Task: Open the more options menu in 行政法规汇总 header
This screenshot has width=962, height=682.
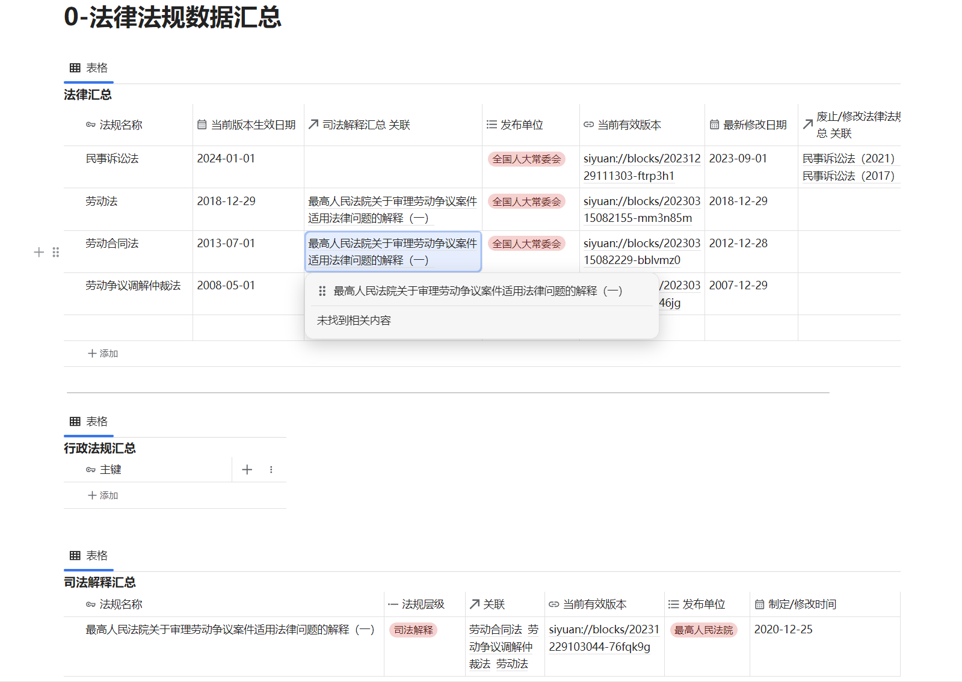Action: coord(271,470)
